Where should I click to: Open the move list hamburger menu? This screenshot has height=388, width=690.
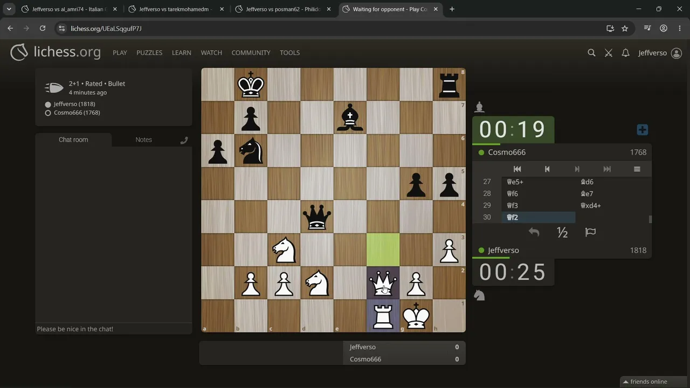click(637, 169)
